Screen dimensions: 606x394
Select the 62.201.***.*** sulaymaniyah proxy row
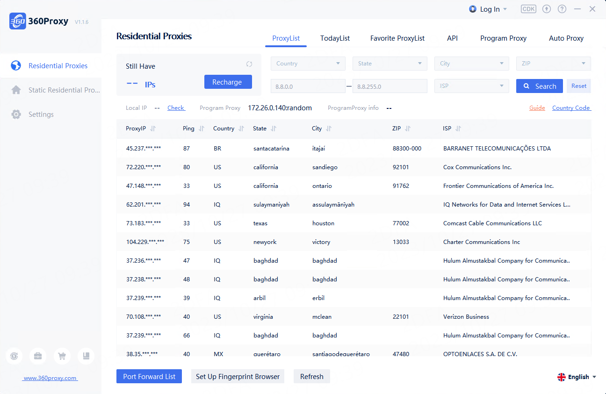point(354,204)
